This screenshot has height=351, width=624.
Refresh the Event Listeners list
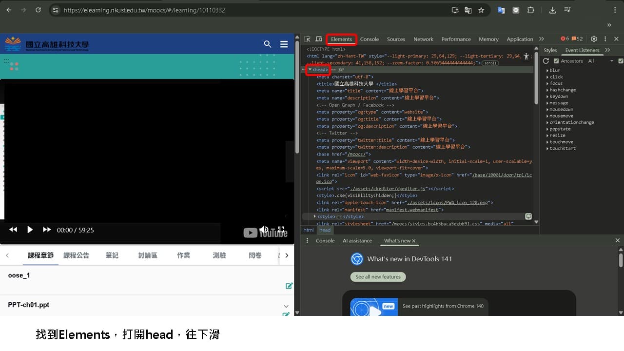pos(546,61)
